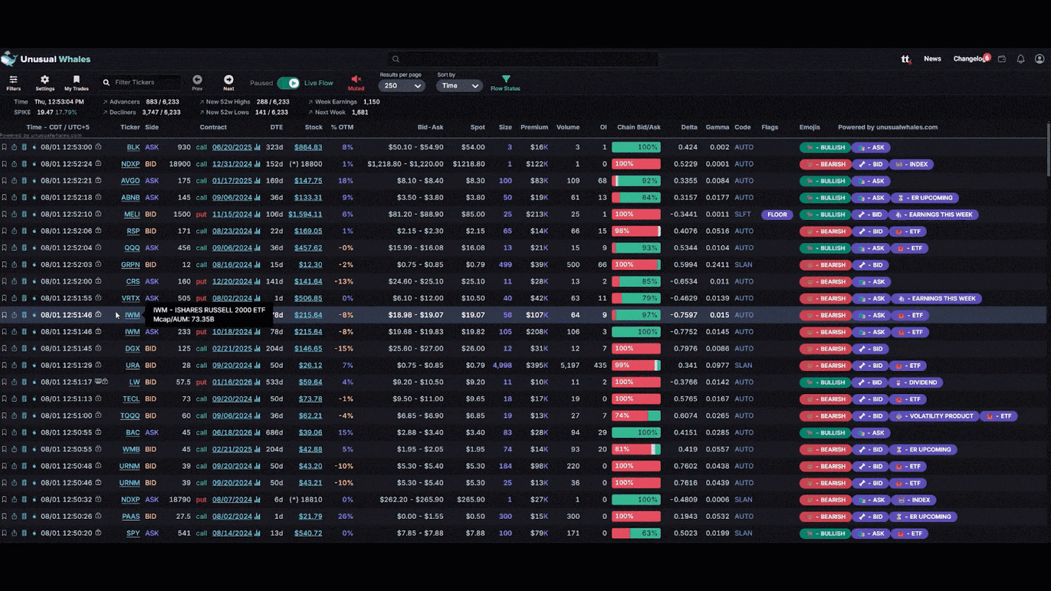
Task: Open the wallet icon in top bar
Action: (1002, 59)
